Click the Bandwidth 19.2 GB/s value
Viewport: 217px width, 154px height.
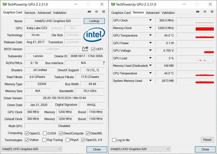(90, 91)
